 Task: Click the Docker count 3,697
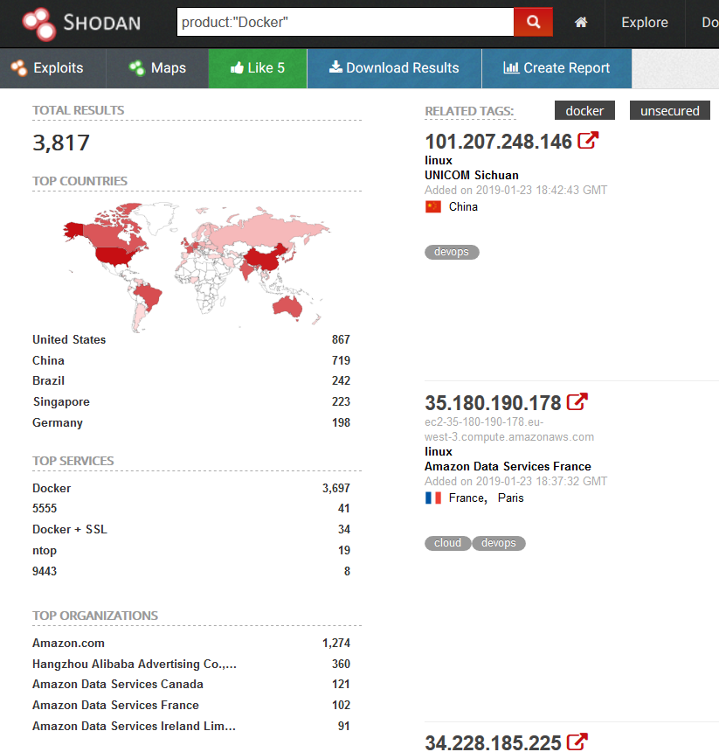(x=335, y=488)
